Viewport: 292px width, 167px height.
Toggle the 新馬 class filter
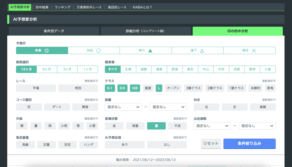[270, 88]
